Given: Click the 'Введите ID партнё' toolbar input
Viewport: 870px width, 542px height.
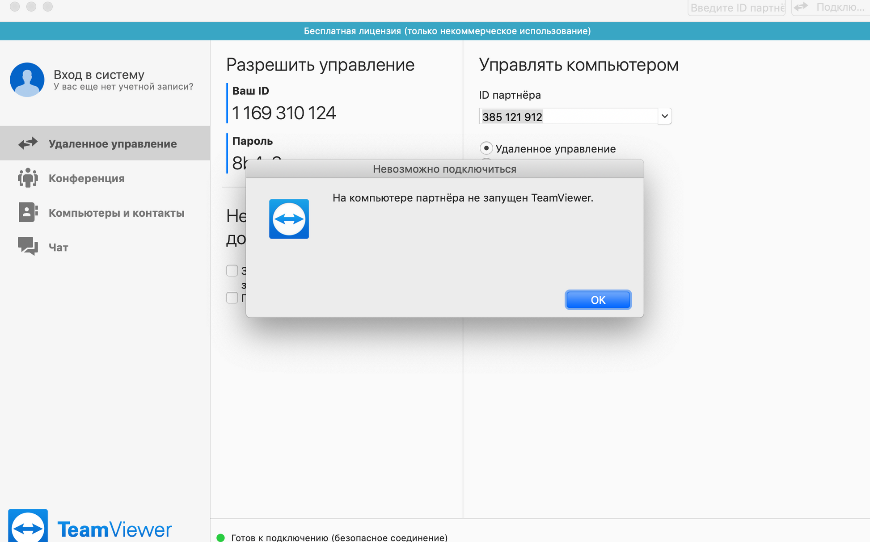Looking at the screenshot, I should (x=737, y=8).
